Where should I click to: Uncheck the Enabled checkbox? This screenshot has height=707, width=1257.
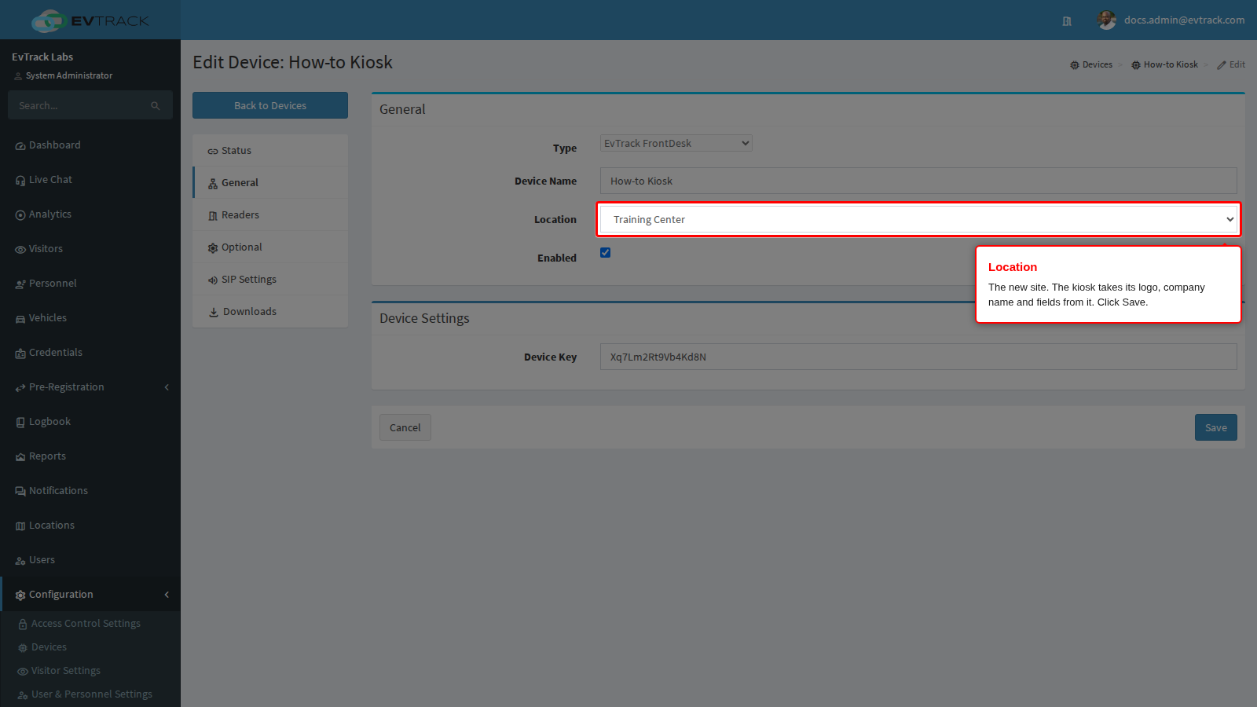(x=605, y=252)
